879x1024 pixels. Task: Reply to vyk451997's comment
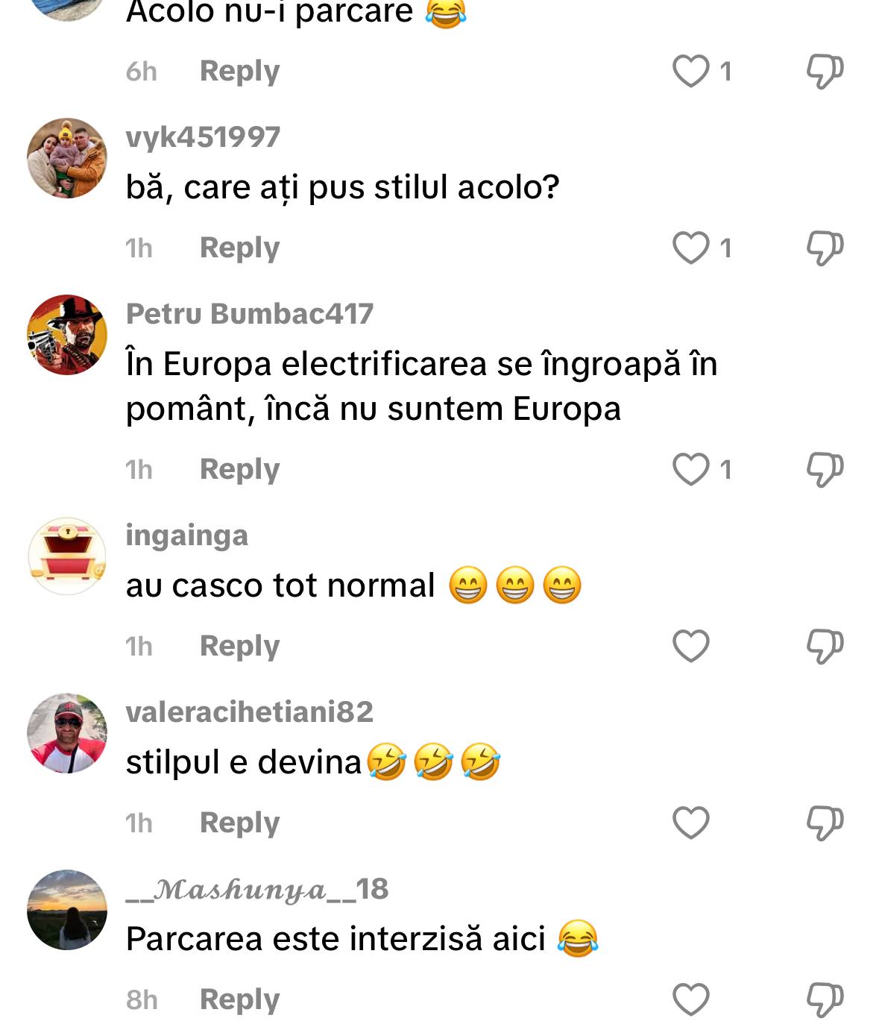pyautogui.click(x=239, y=248)
